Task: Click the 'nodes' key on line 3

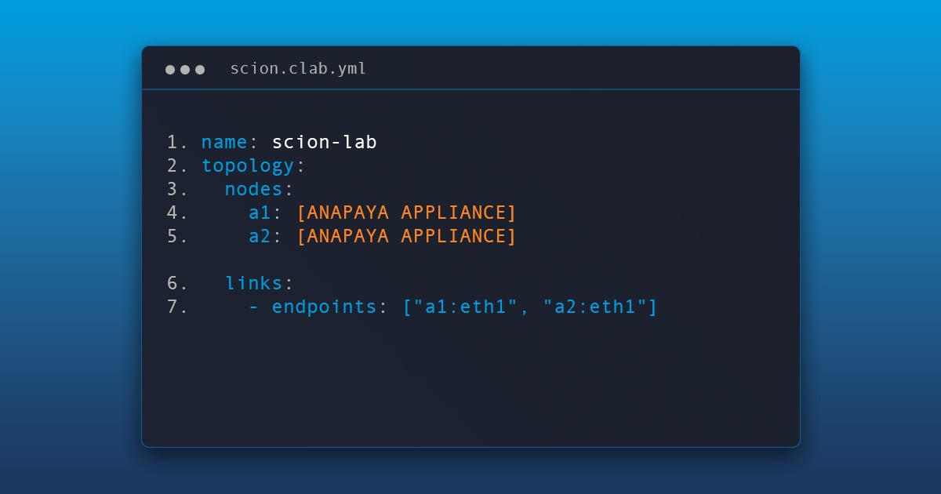Action: [254, 190]
